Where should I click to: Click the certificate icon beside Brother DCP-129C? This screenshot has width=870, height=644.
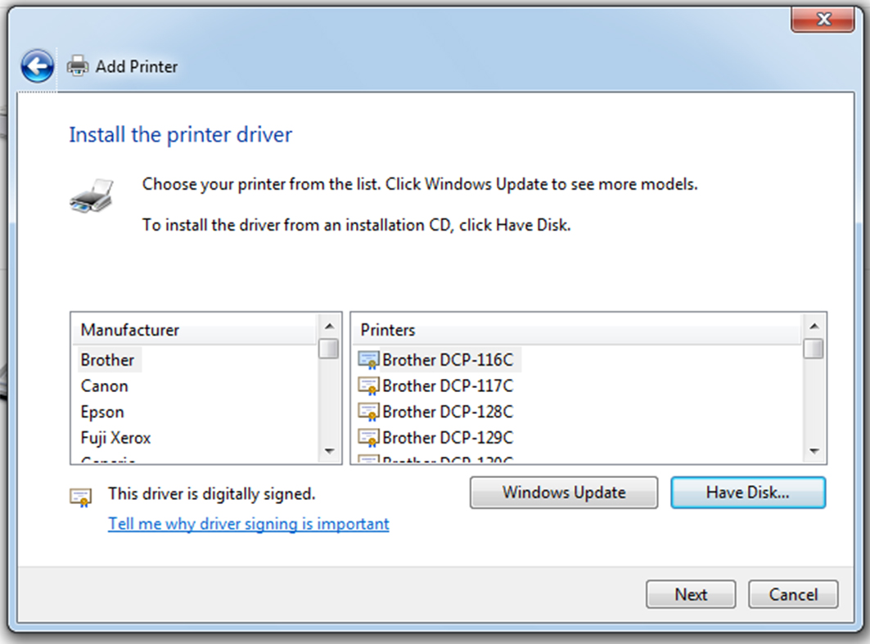pyautogui.click(x=368, y=439)
